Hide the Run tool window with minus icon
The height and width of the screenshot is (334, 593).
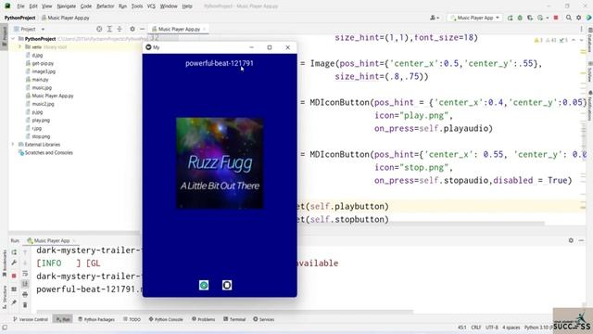click(581, 240)
